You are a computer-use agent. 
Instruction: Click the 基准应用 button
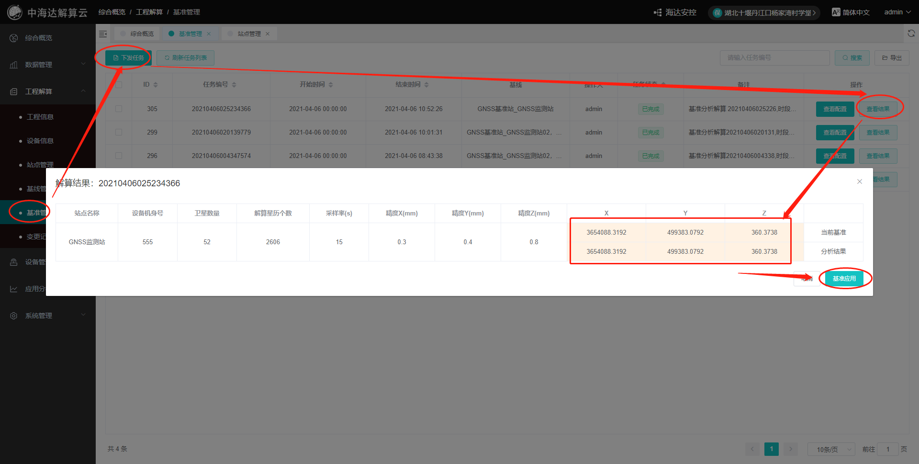click(x=844, y=279)
